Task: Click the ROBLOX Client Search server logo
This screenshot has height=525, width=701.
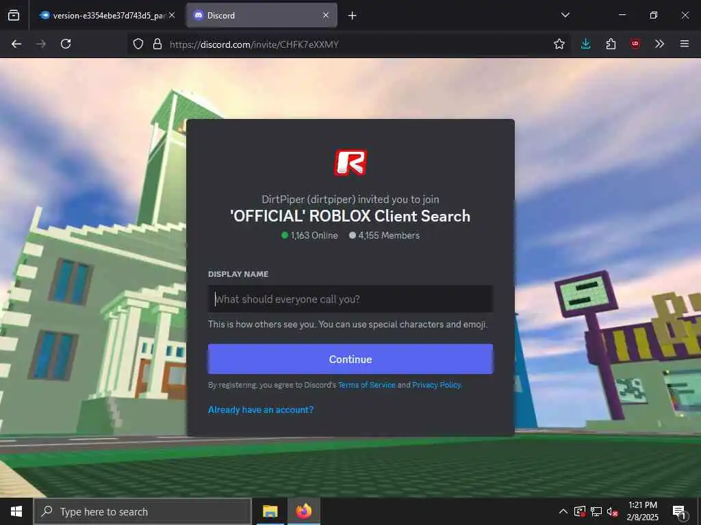Action: coord(350,163)
